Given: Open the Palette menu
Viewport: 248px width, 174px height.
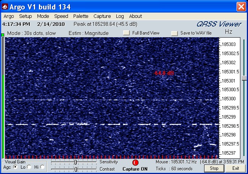Looking at the screenshot, I should pyautogui.click(x=81, y=16).
